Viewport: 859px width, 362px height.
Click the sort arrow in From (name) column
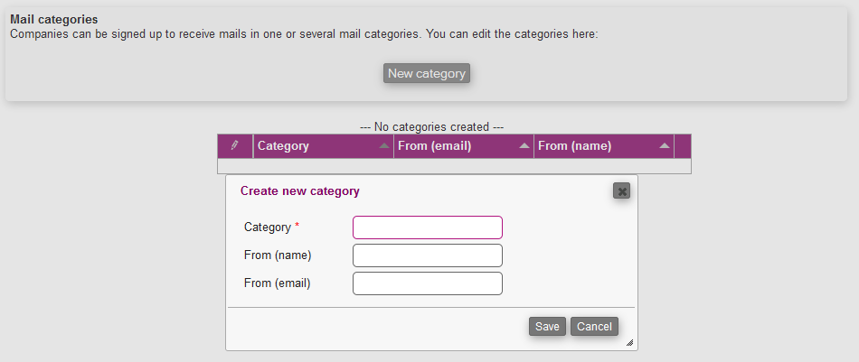(x=665, y=146)
